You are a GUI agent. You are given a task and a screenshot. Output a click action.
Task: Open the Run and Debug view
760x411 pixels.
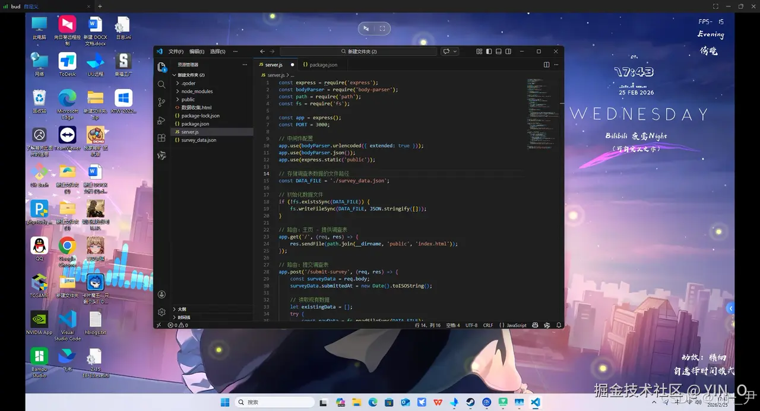click(x=161, y=120)
